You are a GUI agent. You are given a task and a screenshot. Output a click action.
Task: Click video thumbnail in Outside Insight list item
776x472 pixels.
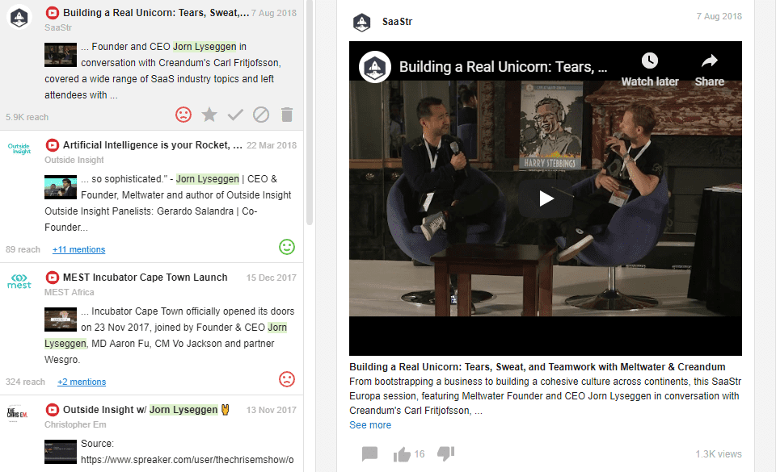[61, 187]
